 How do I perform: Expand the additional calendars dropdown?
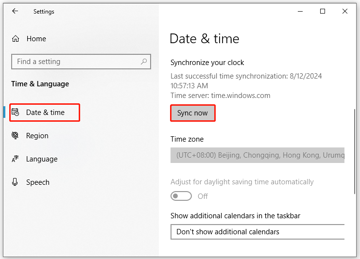(257, 232)
